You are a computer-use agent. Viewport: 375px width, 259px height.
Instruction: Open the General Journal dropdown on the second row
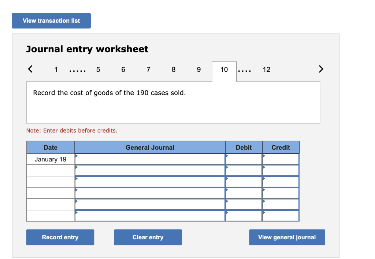76,167
